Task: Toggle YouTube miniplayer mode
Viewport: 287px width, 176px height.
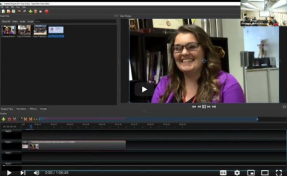Action: [251, 173]
